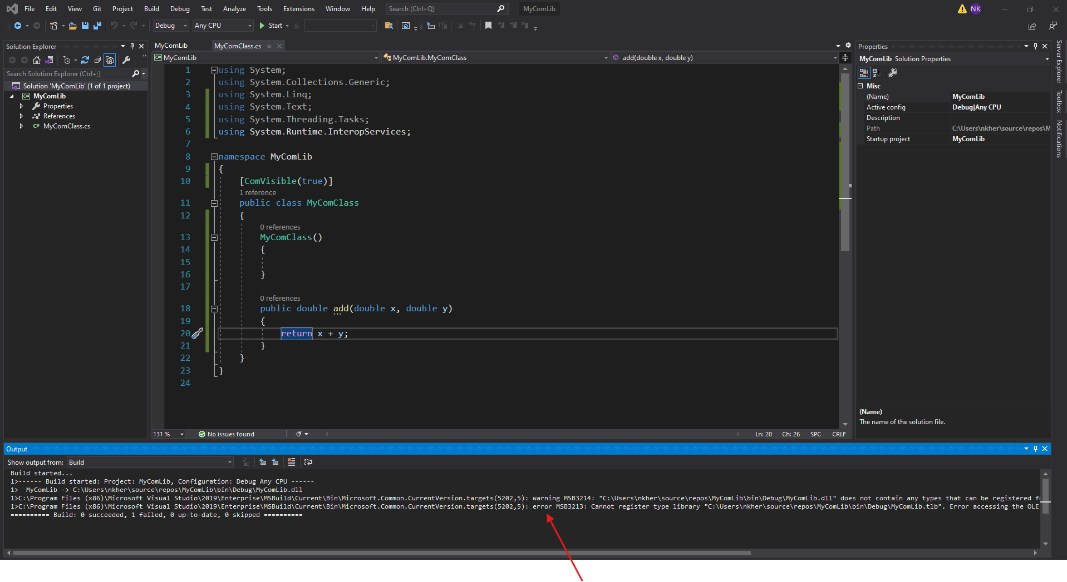Toggle Categorized view in Properties panel
Viewport: 1067px width, 582px height.
tap(864, 73)
